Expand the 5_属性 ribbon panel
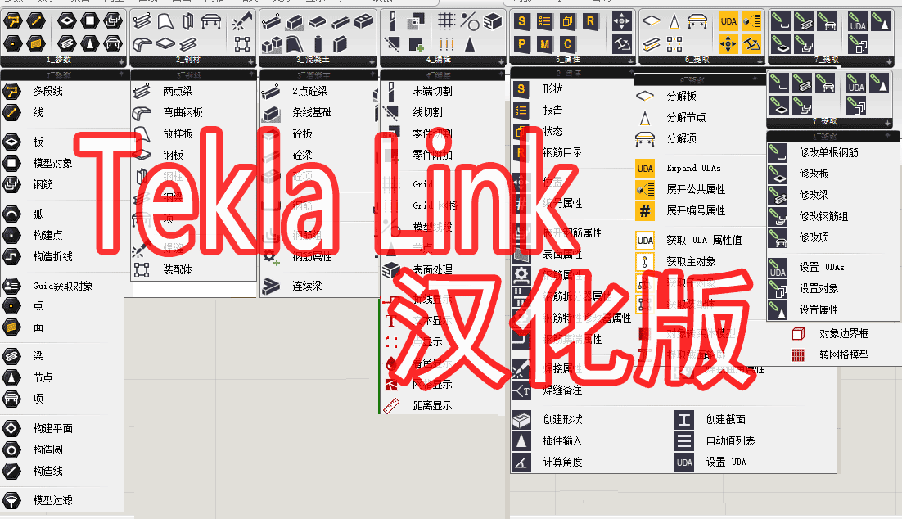The height and width of the screenshot is (519, 902). [x=630, y=61]
